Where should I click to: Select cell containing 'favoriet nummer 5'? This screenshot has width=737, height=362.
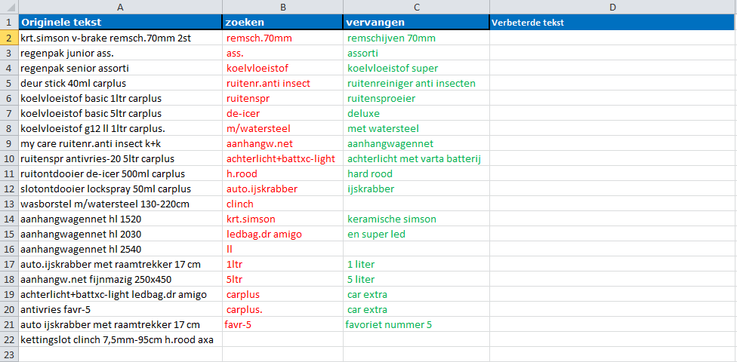(x=416, y=324)
